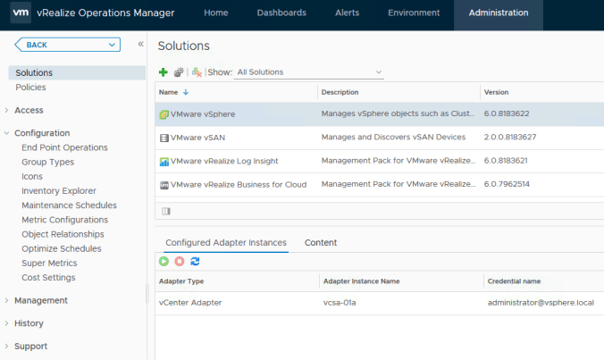
Task: Switch to the Content tab
Action: (x=321, y=242)
